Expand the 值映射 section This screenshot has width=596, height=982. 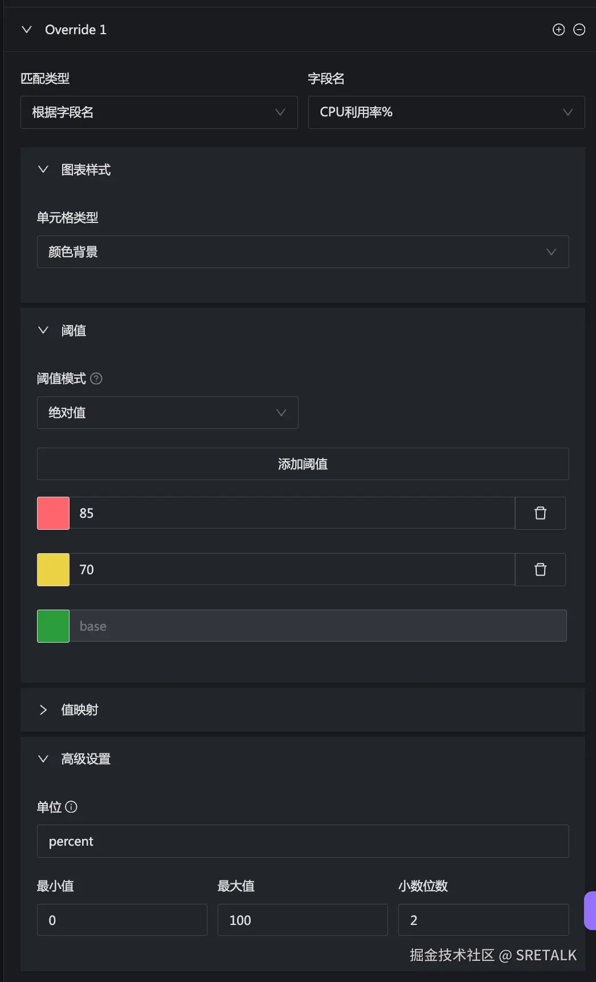(x=43, y=710)
